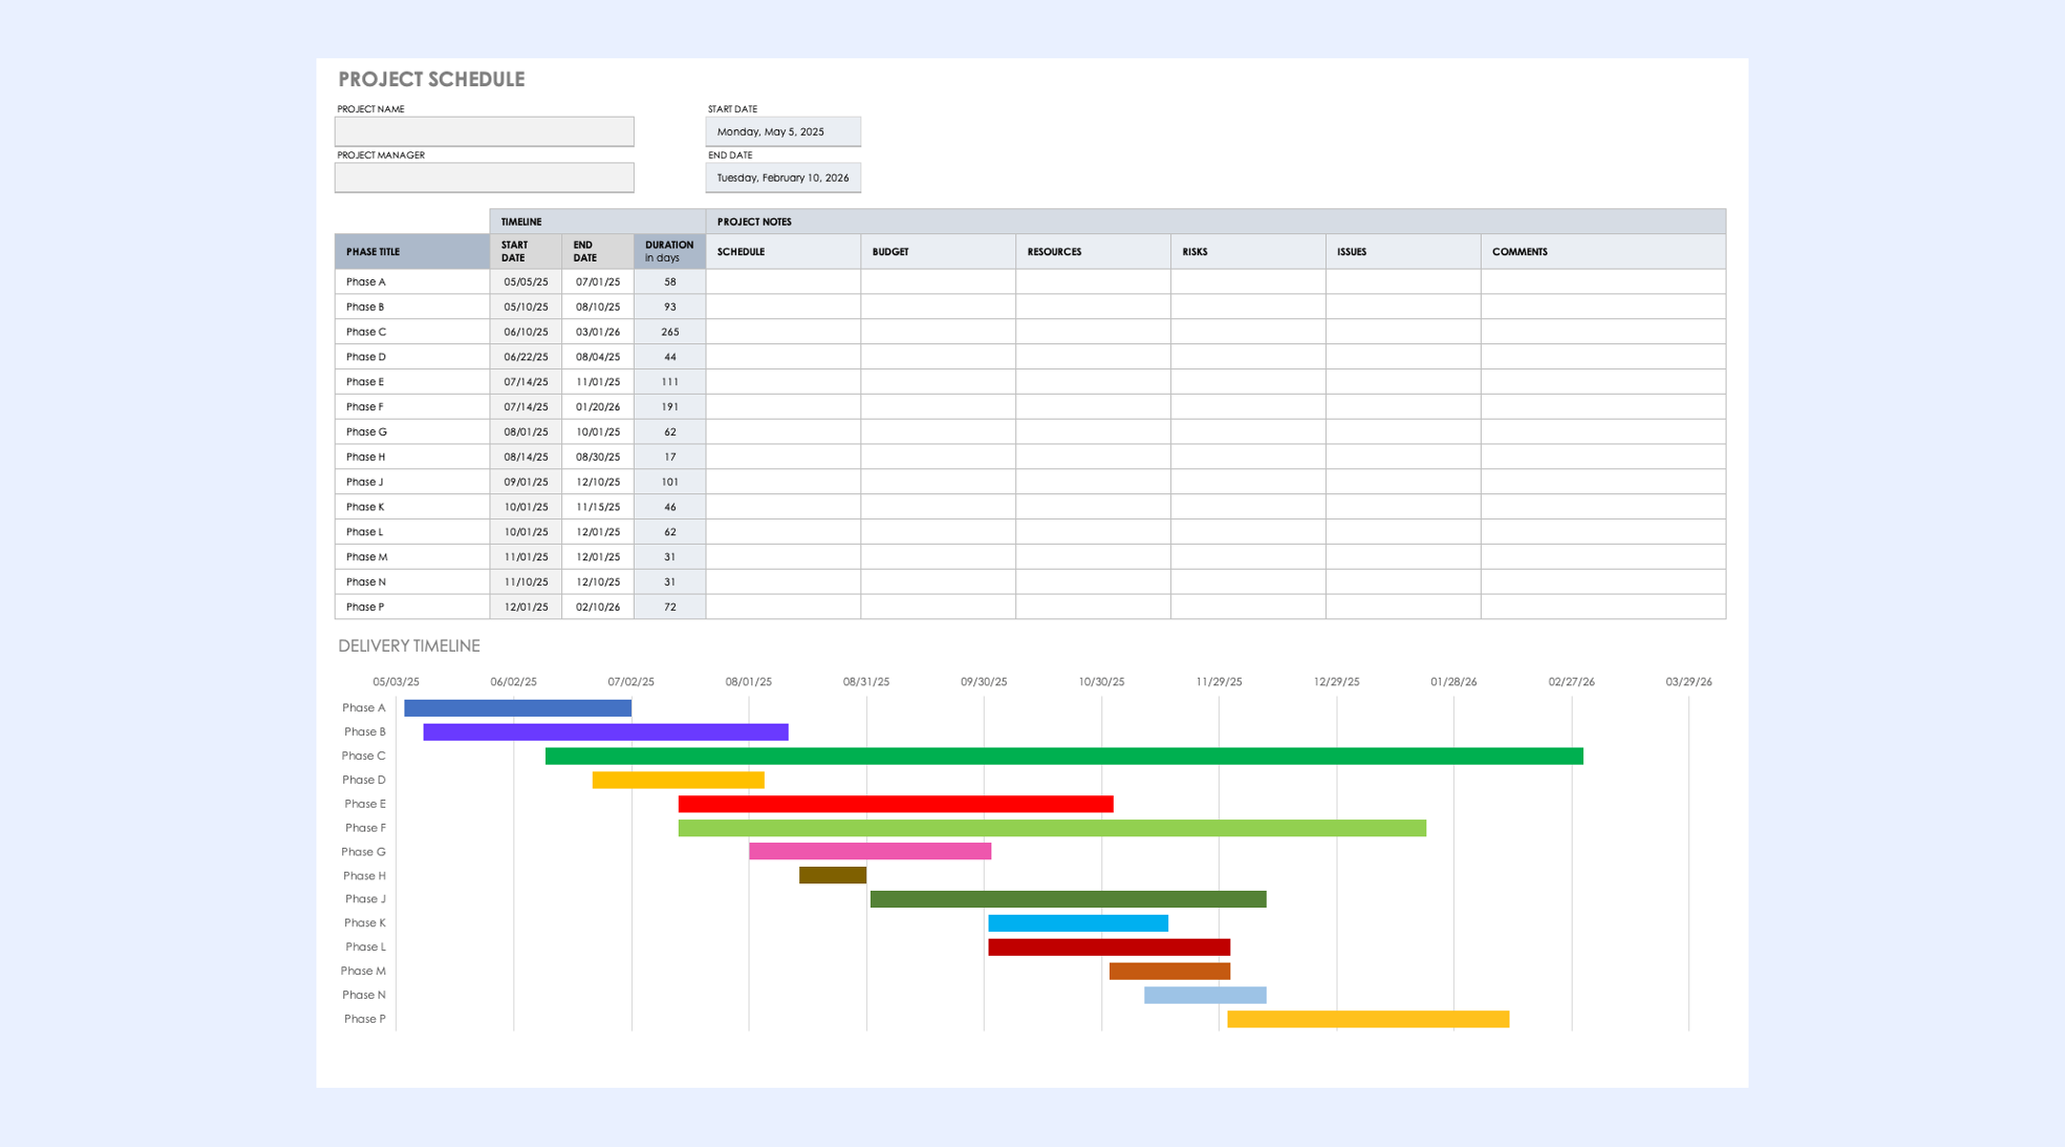The height and width of the screenshot is (1147, 2065).
Task: Click the pink Phase G timeline bar
Action: pyautogui.click(x=870, y=851)
